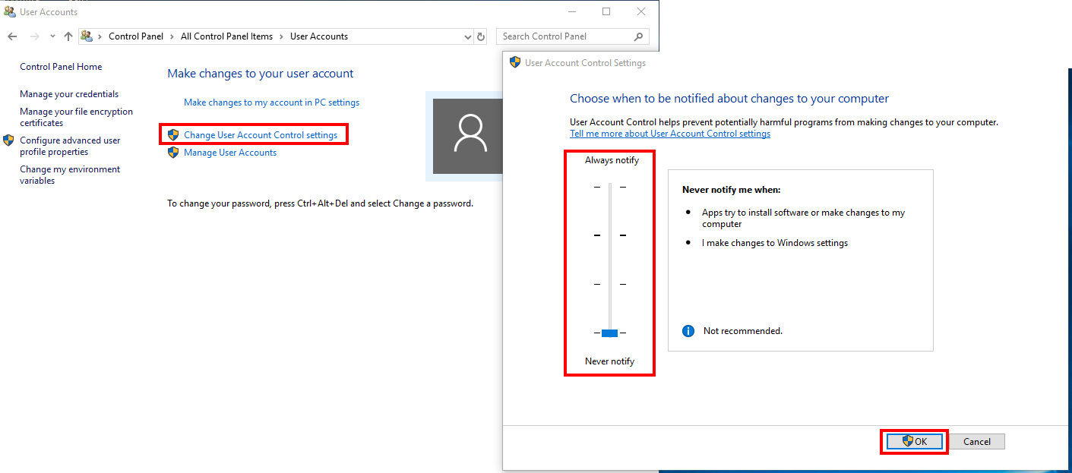This screenshot has width=1072, height=473.
Task: Select User Accounts breadcrumb segment
Action: (x=319, y=36)
